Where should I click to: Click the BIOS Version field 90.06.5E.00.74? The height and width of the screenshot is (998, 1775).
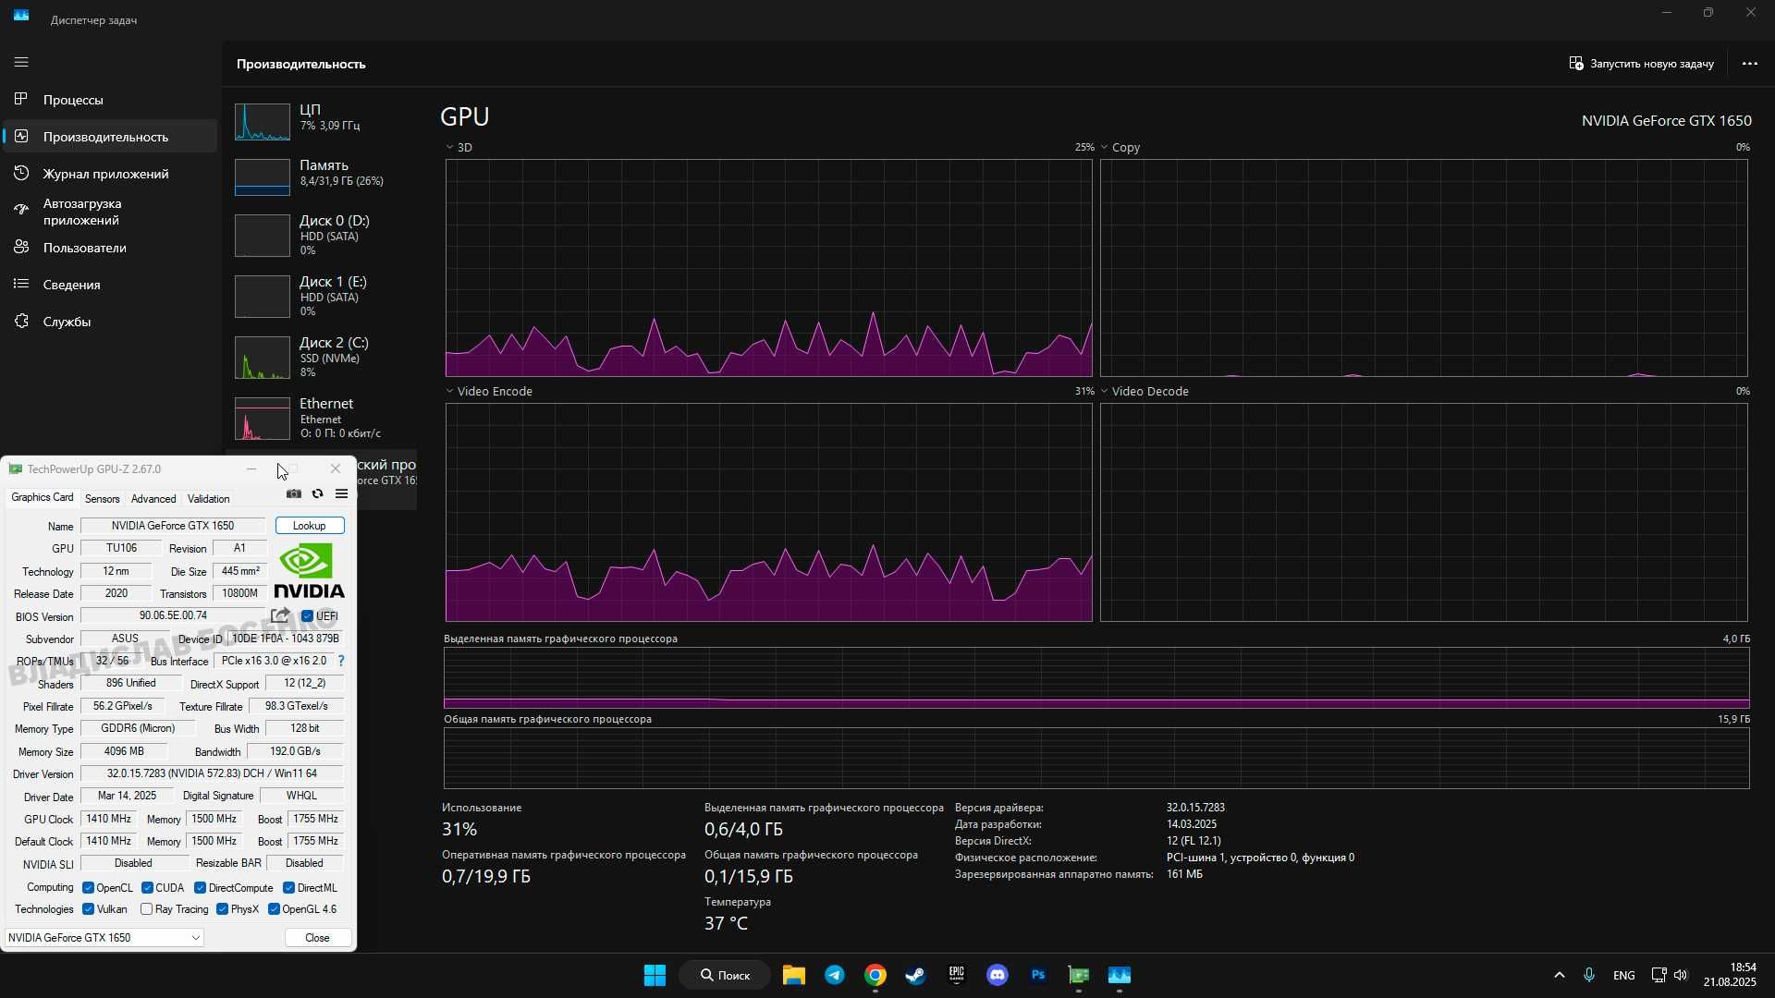tap(173, 615)
